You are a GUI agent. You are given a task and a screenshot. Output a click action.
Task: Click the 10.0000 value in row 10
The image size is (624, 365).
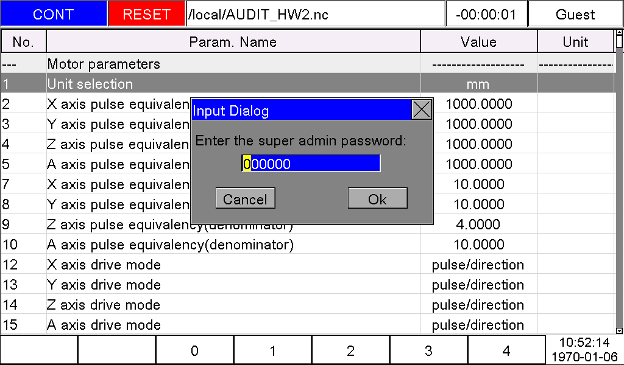pos(478,245)
